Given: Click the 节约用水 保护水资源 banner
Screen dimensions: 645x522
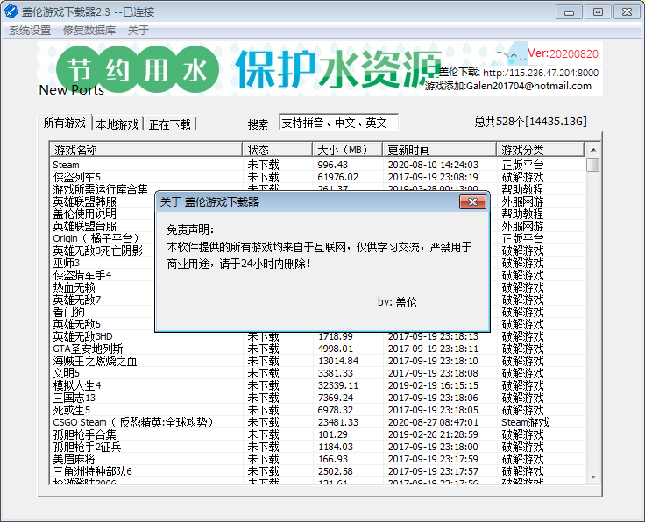Looking at the screenshot, I should [320, 68].
